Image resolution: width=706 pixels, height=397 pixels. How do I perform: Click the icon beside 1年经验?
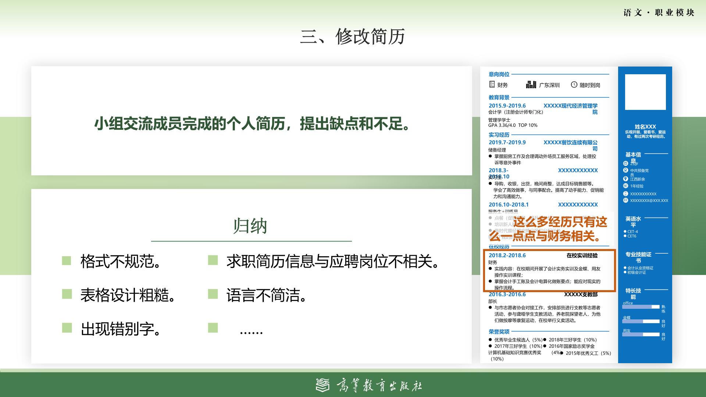pyautogui.click(x=625, y=186)
